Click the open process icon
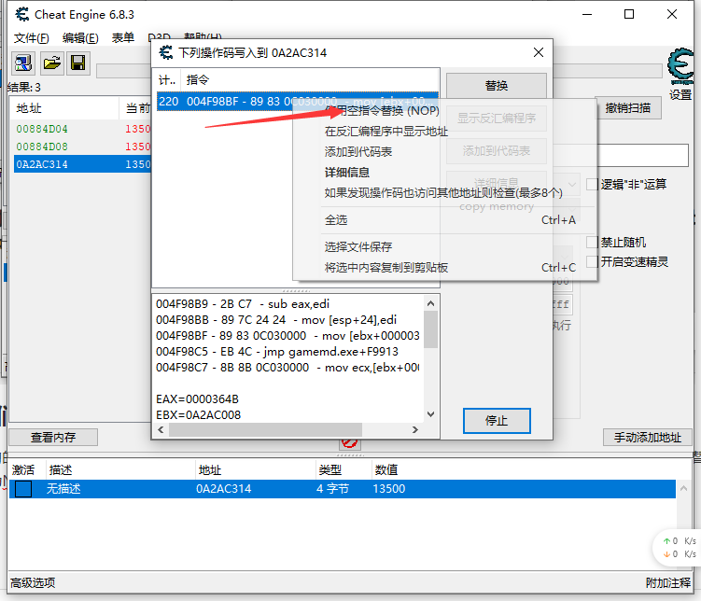The height and width of the screenshot is (601, 701). (x=22, y=63)
